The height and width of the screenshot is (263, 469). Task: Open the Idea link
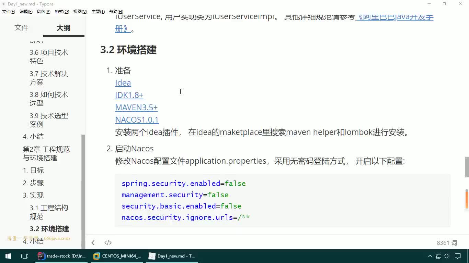click(x=123, y=83)
